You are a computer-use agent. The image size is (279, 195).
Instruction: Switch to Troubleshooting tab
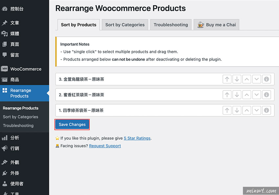[171, 25]
